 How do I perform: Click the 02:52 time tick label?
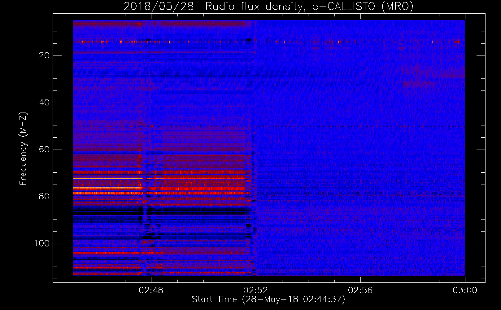coord(256,290)
